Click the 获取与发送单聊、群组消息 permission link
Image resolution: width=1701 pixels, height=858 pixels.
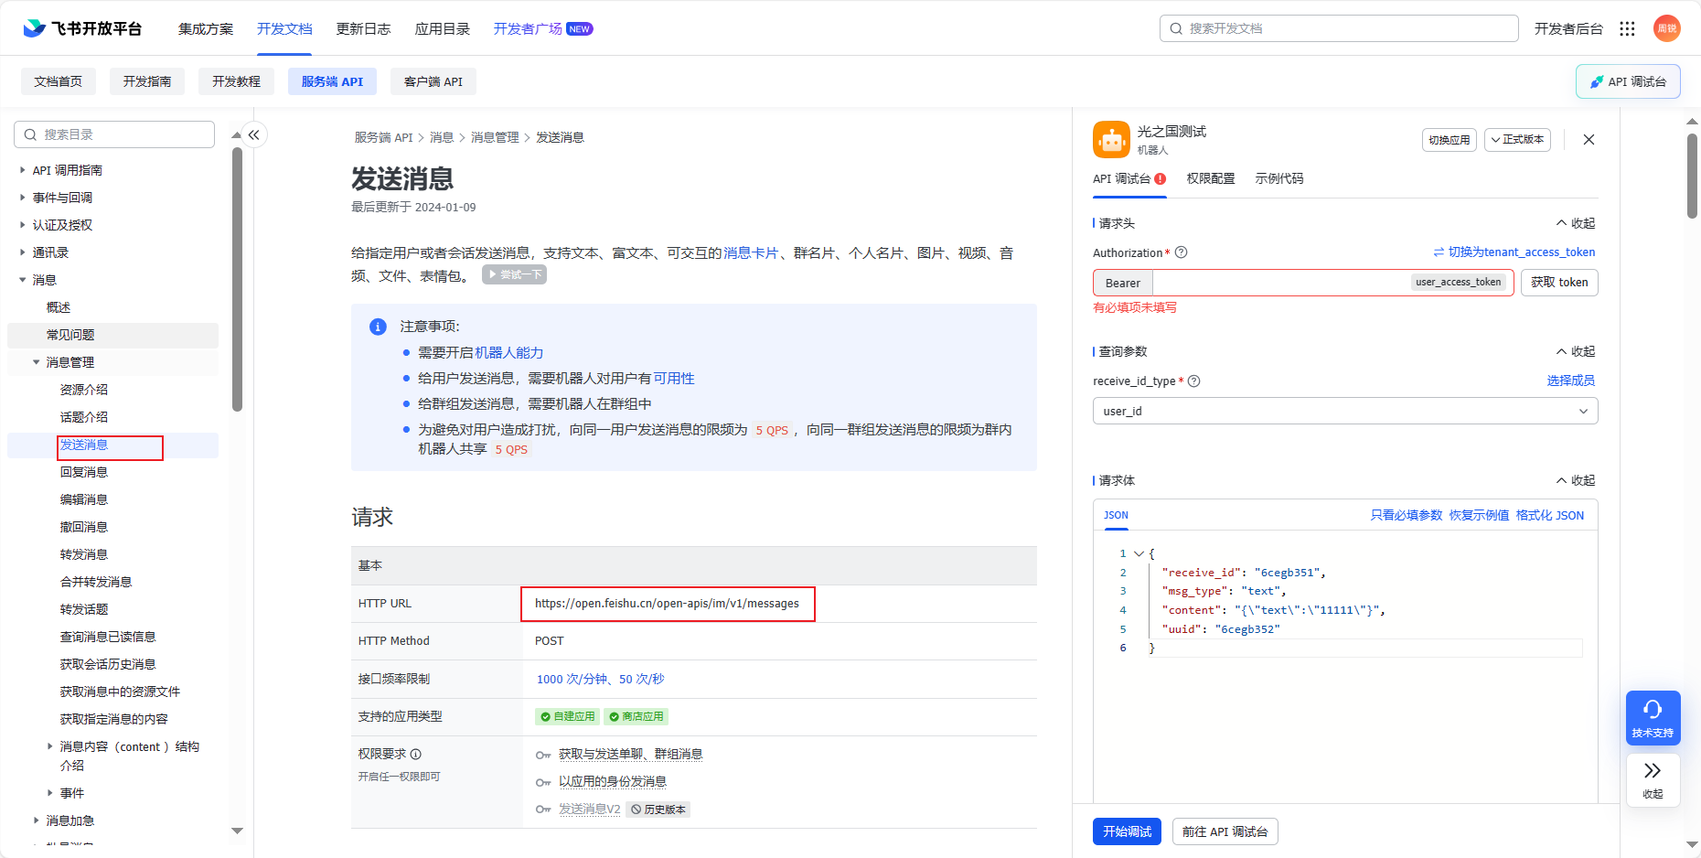coord(630,754)
